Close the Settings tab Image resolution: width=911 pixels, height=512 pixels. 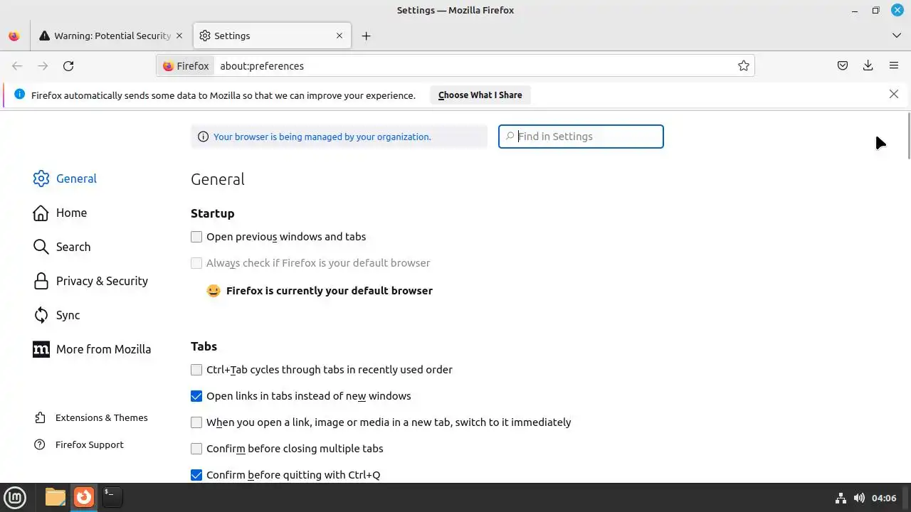339,36
